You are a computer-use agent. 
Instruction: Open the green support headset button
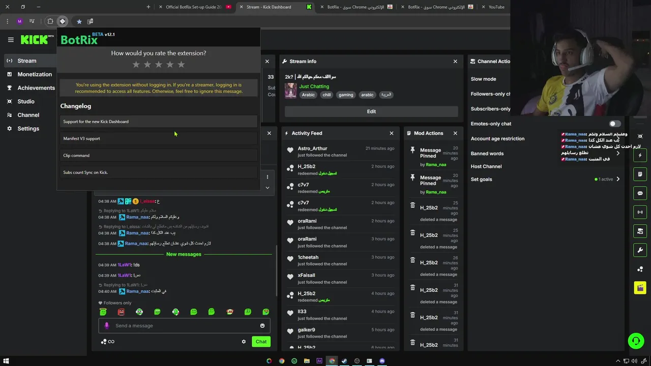point(636,341)
